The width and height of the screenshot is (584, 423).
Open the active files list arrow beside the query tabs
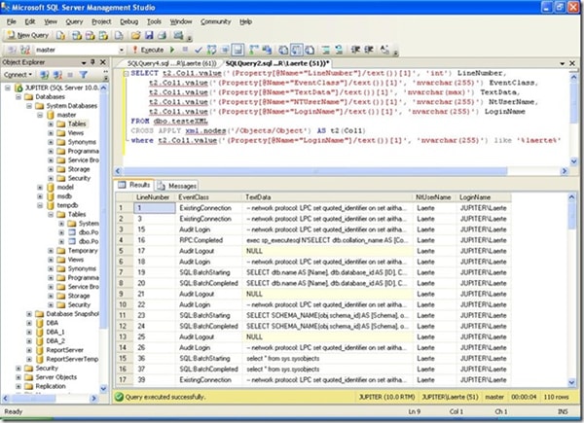[563, 63]
